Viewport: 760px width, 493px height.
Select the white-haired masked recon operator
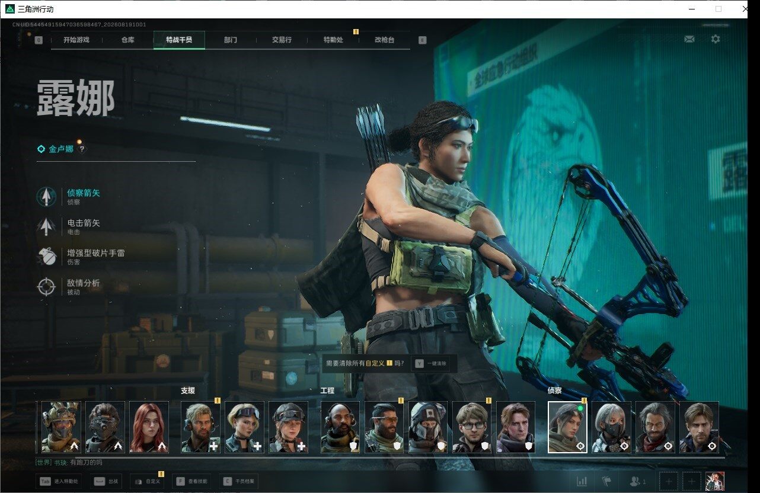(x=611, y=427)
